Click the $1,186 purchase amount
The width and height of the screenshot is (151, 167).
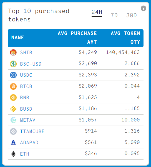click(x=88, y=108)
